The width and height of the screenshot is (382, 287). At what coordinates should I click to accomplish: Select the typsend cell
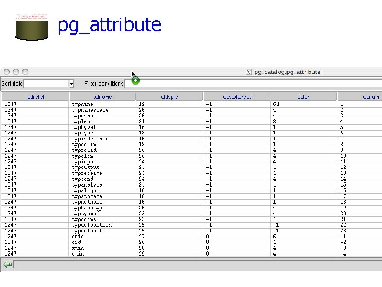(x=102, y=179)
